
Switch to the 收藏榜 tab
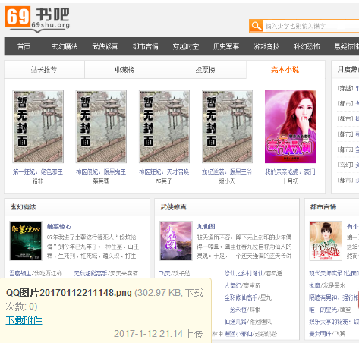coord(124,70)
